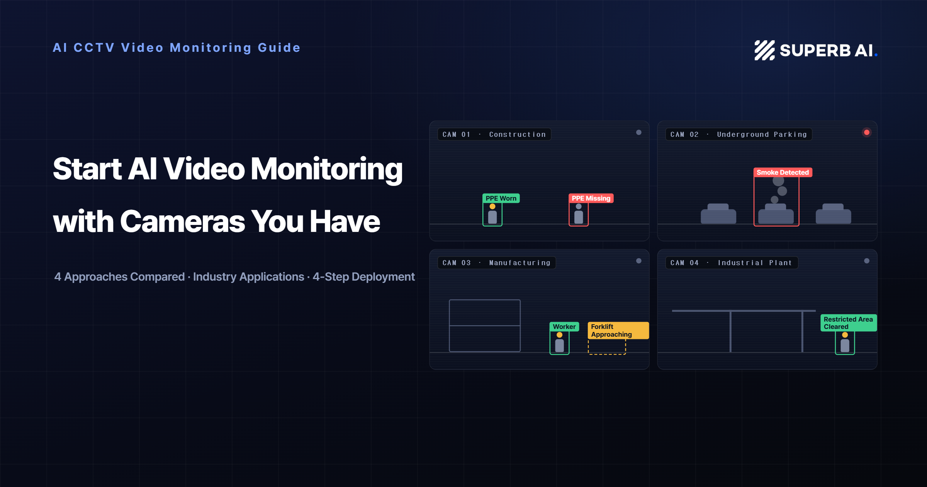
Task: Click the gray status dot on CAM 04
Action: pos(867,261)
